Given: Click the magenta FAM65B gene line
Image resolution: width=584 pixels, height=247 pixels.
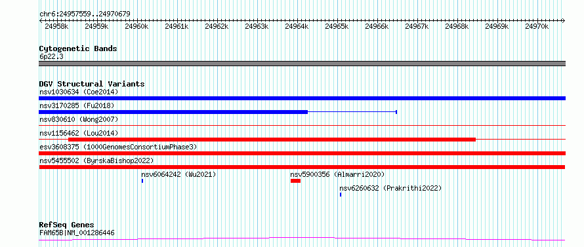Looking at the screenshot, I should click(302, 238).
